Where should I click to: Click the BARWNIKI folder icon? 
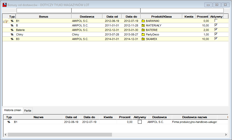pyautogui.click(x=143, y=21)
